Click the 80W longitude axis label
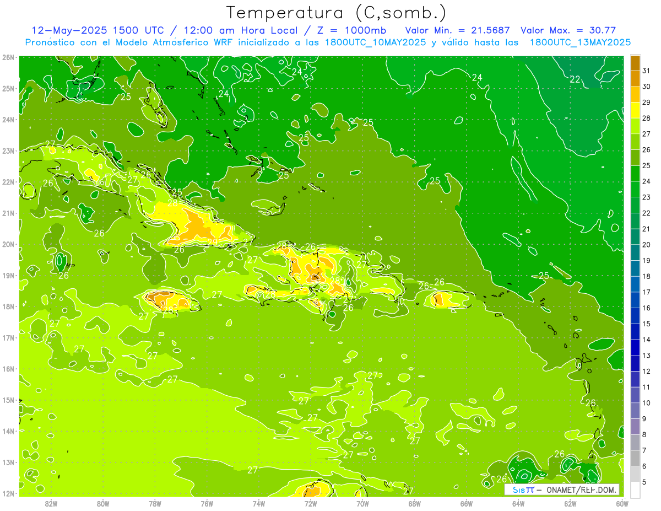Screen dimensions: 661x511 [103, 503]
